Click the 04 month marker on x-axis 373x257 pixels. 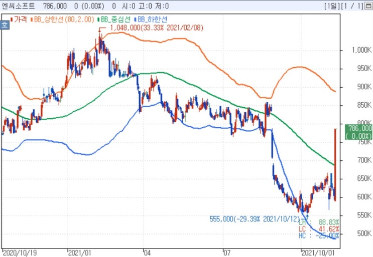(x=147, y=253)
